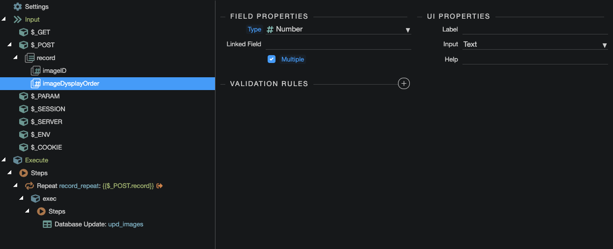Click the record list icon
Image resolution: width=613 pixels, height=249 pixels.
[x=30, y=58]
